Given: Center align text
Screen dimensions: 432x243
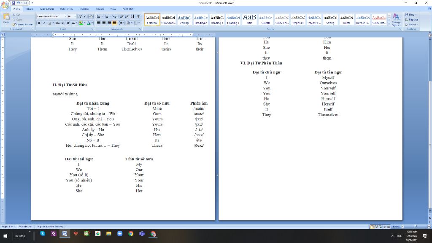Looking at the screenshot, I should pos(104,23).
